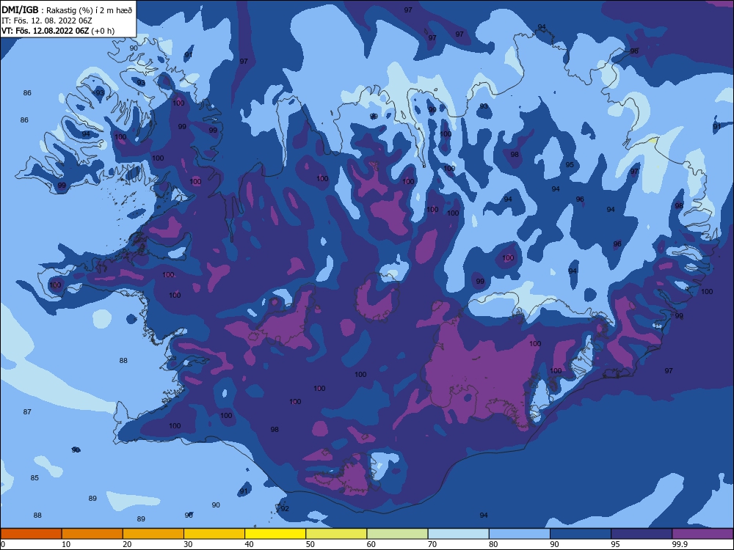The image size is (734, 550).
Task: Click the humidity value '92' near the south coast island
Action: [x=285, y=509]
